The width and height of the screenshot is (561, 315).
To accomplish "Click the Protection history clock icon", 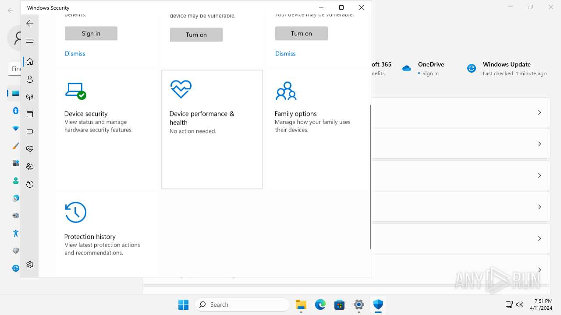I will (75, 212).
